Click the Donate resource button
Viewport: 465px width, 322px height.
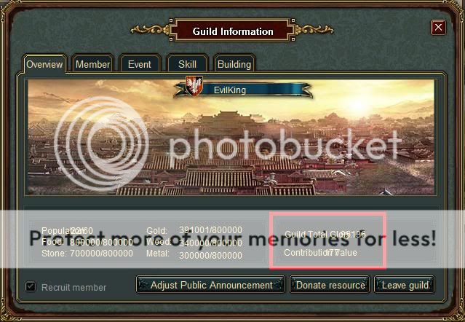click(x=330, y=285)
